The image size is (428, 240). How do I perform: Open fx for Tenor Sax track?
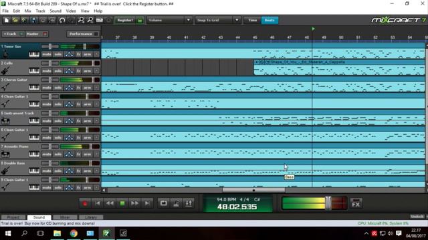[78, 55]
